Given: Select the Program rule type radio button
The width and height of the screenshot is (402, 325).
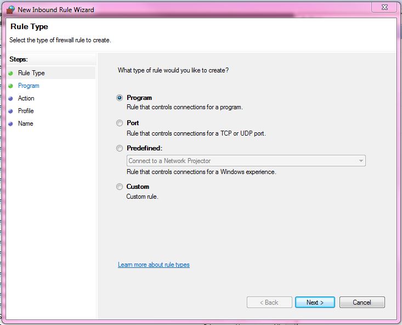Looking at the screenshot, I should click(120, 98).
